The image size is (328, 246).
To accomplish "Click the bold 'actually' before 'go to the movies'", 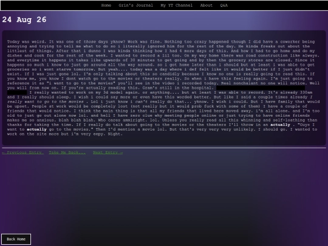I will tap(36, 129).
